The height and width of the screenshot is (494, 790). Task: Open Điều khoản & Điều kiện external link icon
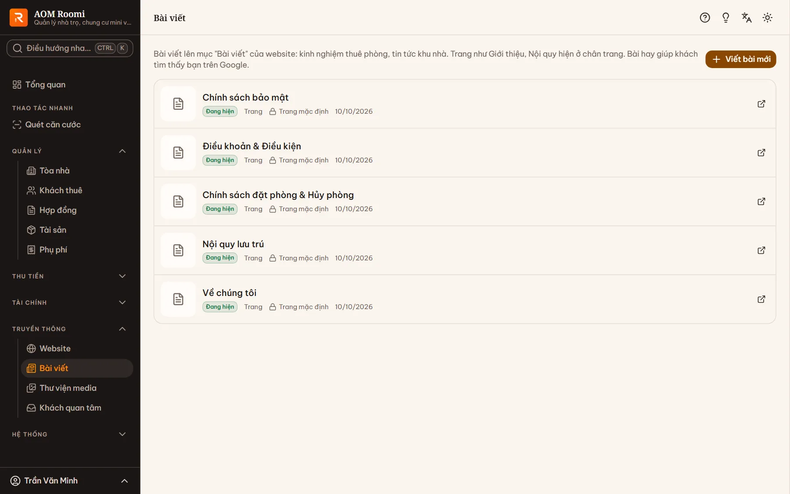(761, 152)
